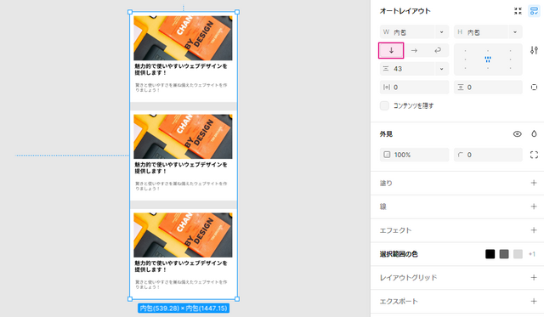
Task: Toggle layer visibility eye in 外見
Action: (518, 134)
